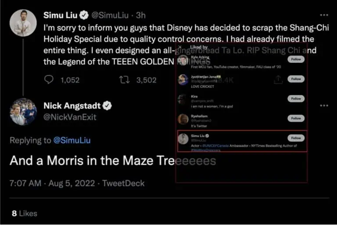Viewport: 337px width, 225px height.
Task: Click the reply icon on Simu Liu's tweet
Action: (x=49, y=80)
